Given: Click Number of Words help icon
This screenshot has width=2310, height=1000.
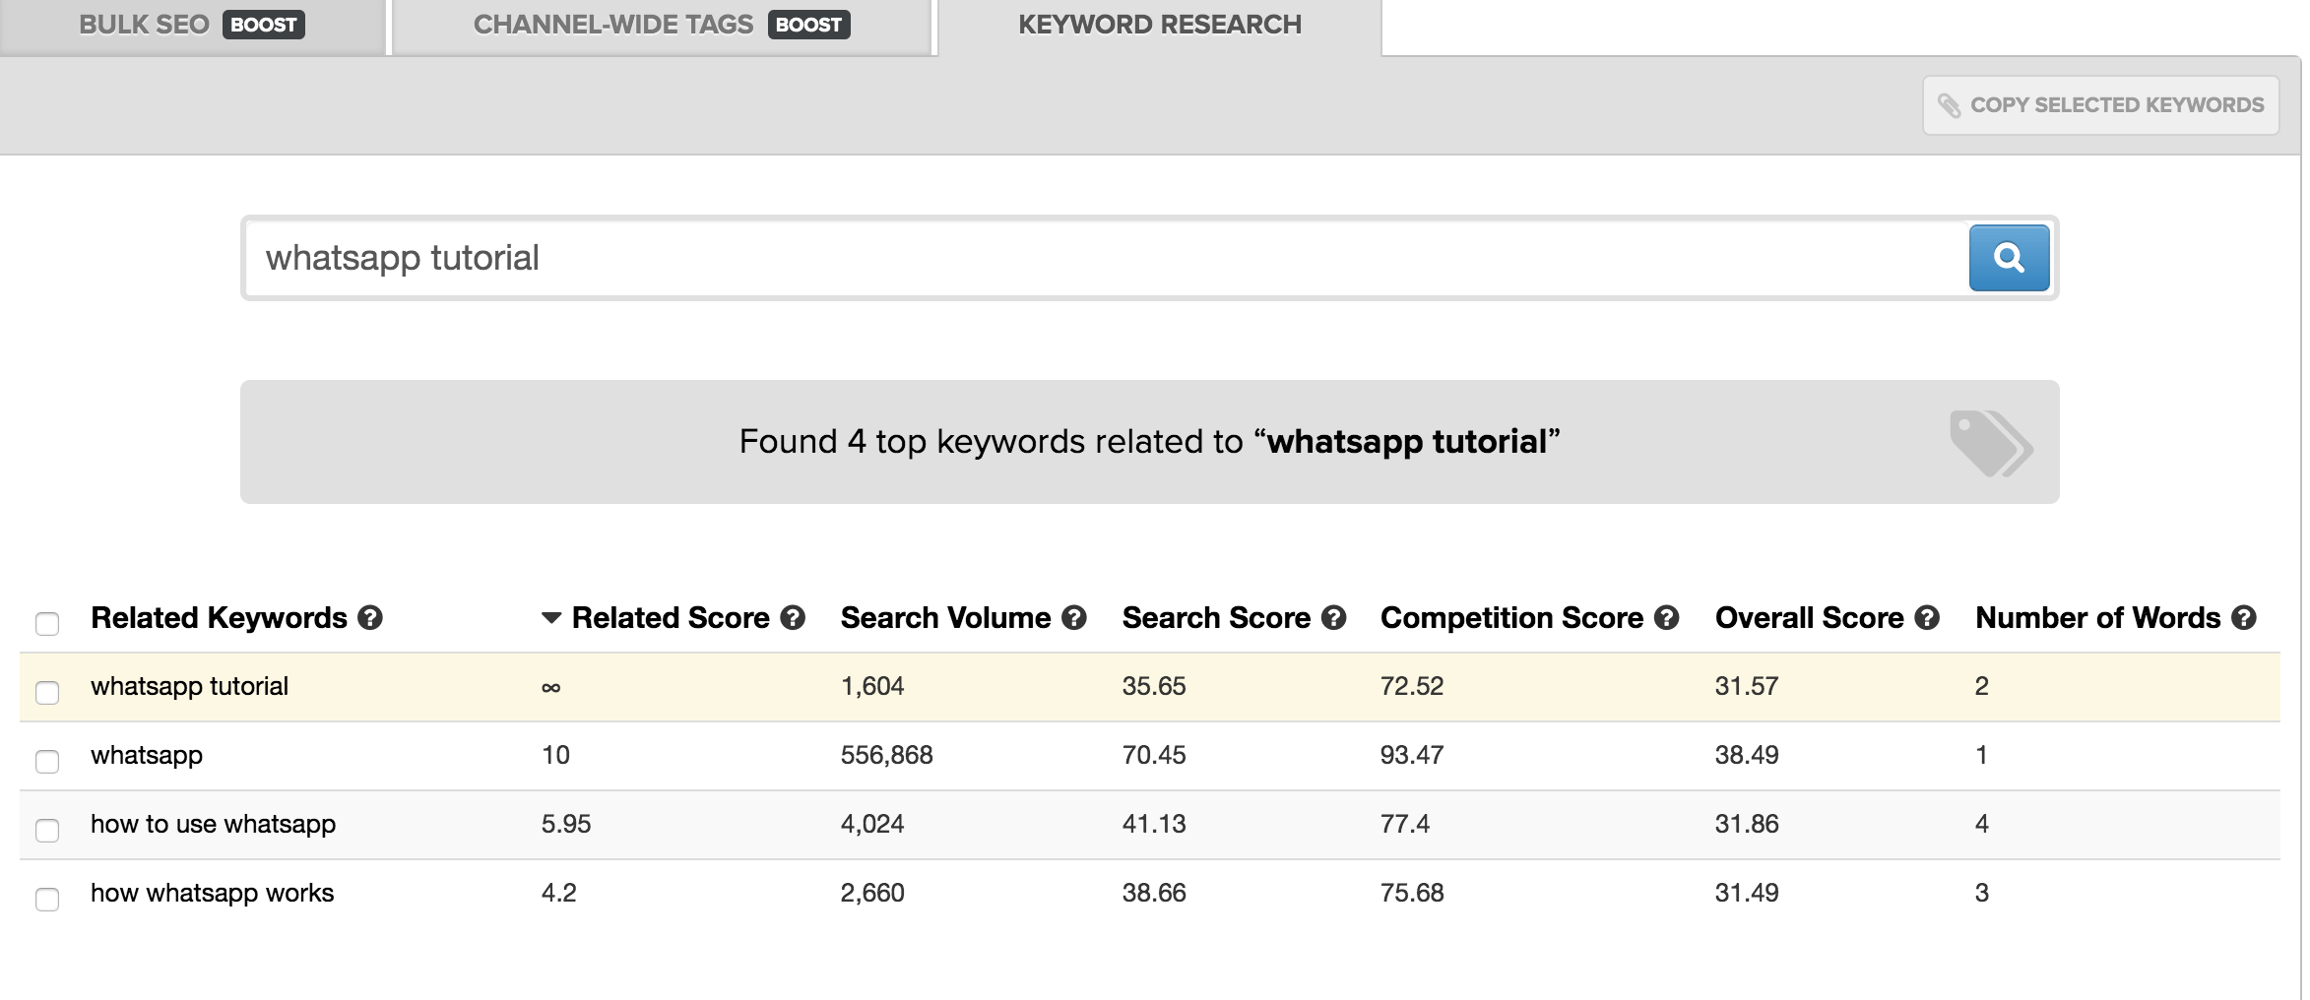Looking at the screenshot, I should click(2243, 618).
